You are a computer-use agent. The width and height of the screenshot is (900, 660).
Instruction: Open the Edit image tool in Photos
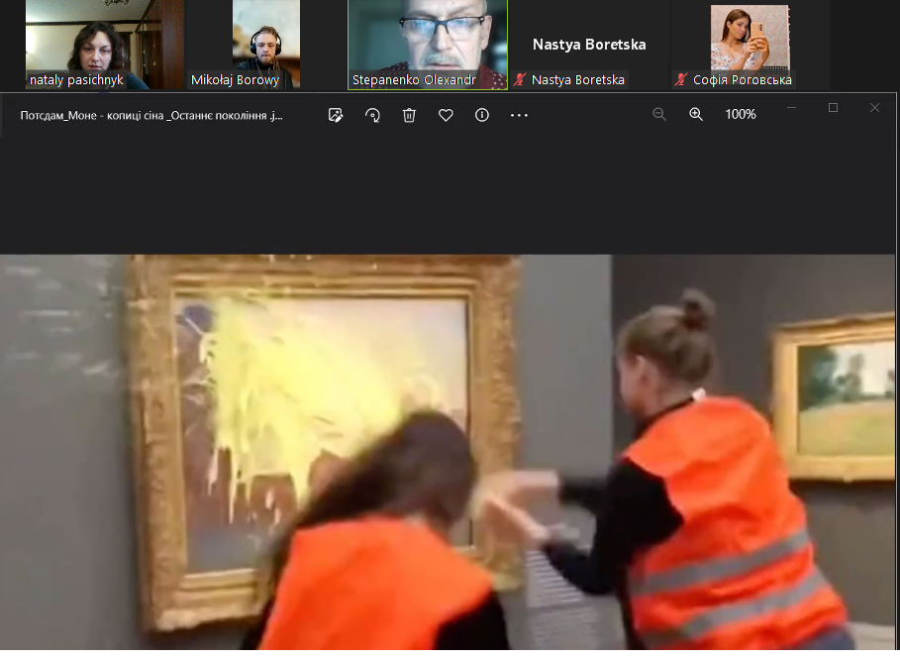(x=336, y=115)
